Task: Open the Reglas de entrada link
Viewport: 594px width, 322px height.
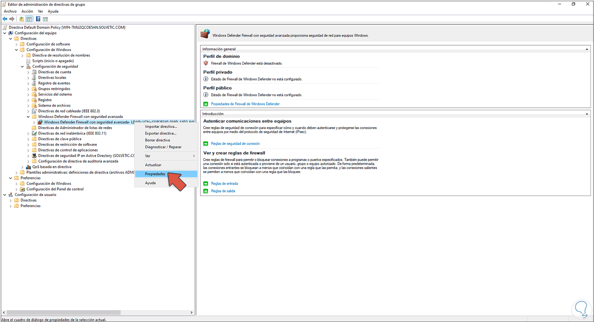Action: tap(224, 183)
